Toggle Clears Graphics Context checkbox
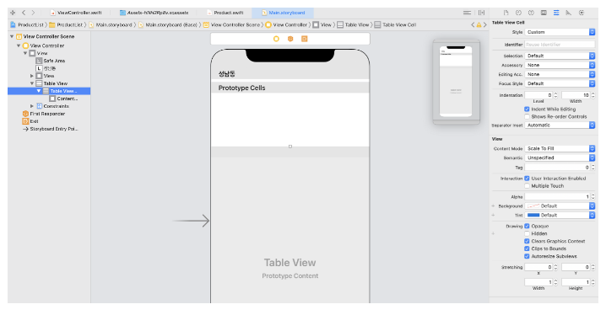The width and height of the screenshot is (606, 315). click(x=527, y=242)
